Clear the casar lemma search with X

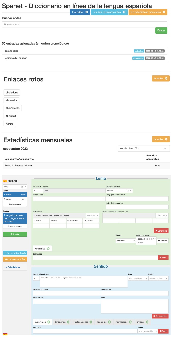click(22, 187)
